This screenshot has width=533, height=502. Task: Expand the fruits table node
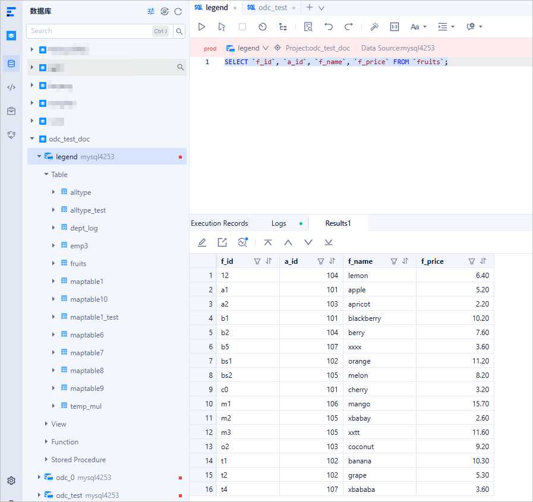tap(53, 264)
